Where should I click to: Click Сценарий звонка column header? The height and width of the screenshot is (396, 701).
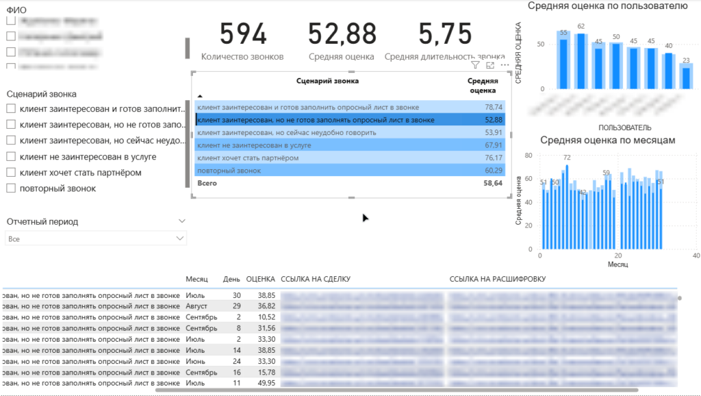[x=327, y=81]
